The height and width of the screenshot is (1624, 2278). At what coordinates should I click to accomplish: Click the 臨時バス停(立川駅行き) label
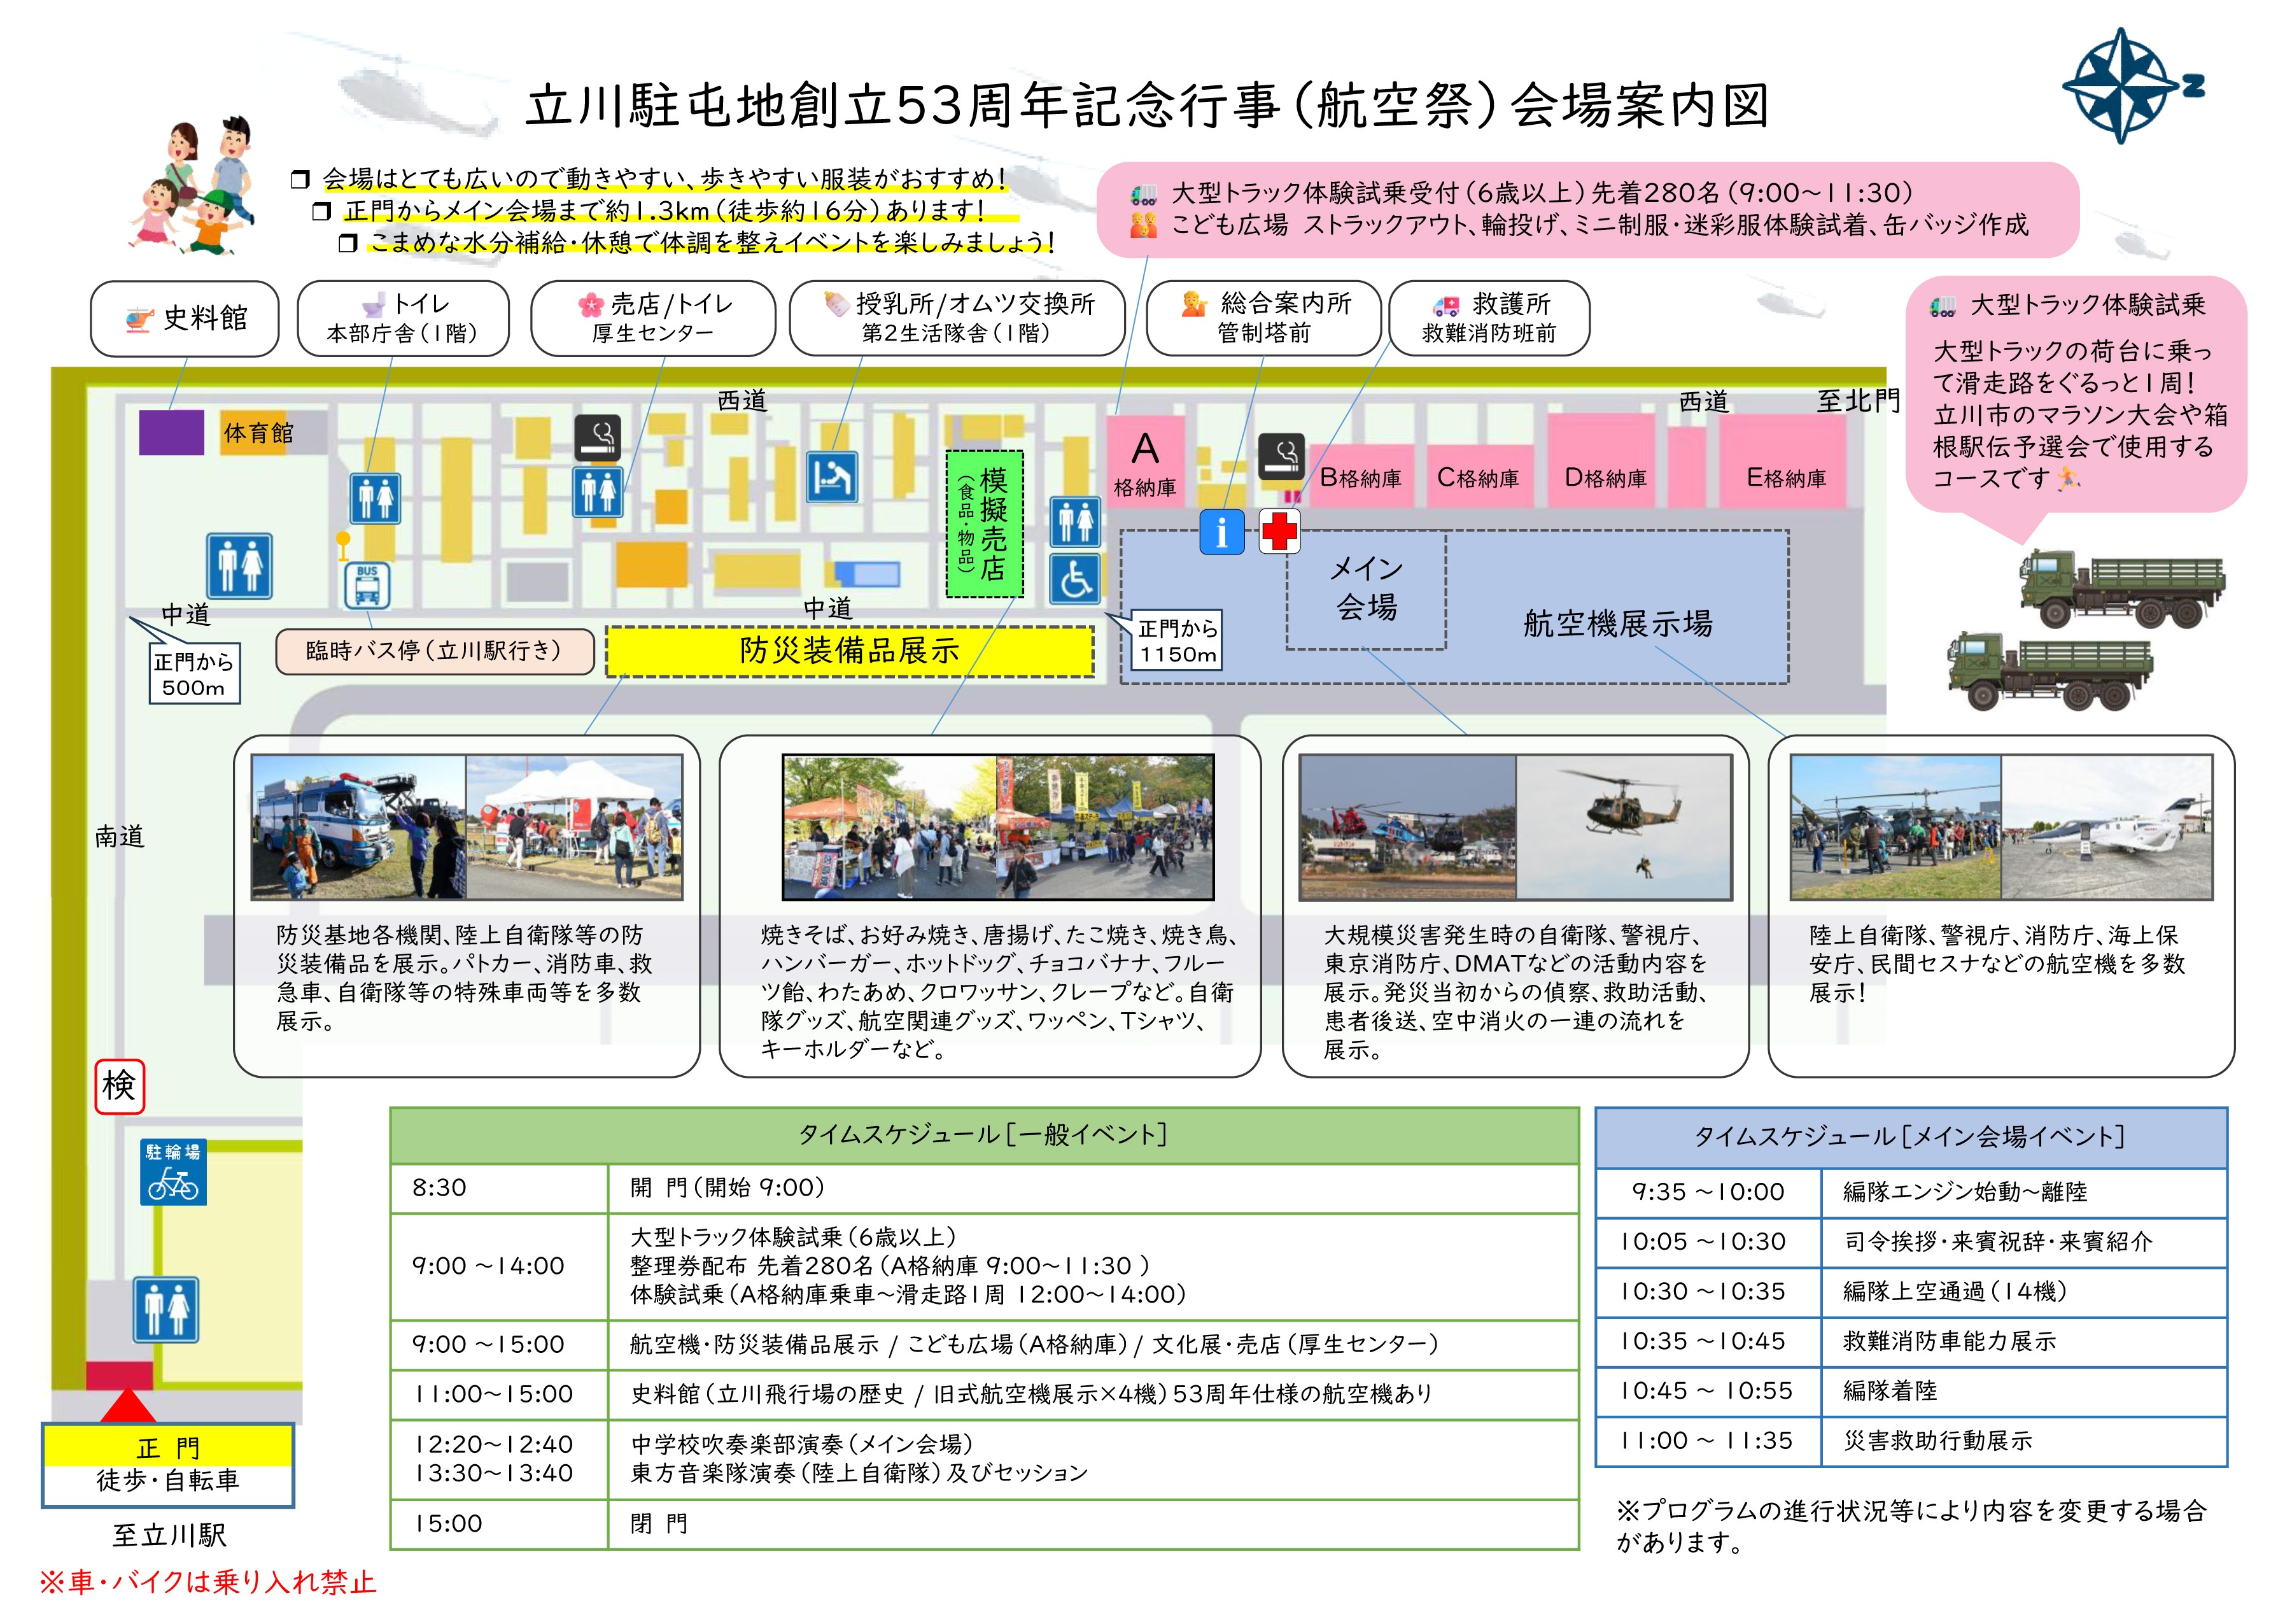point(434,651)
